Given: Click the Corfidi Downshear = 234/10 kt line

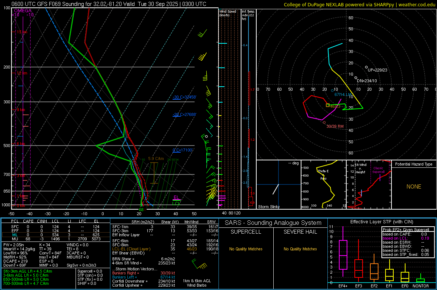Looking at the screenshot, I should click(x=144, y=281).
